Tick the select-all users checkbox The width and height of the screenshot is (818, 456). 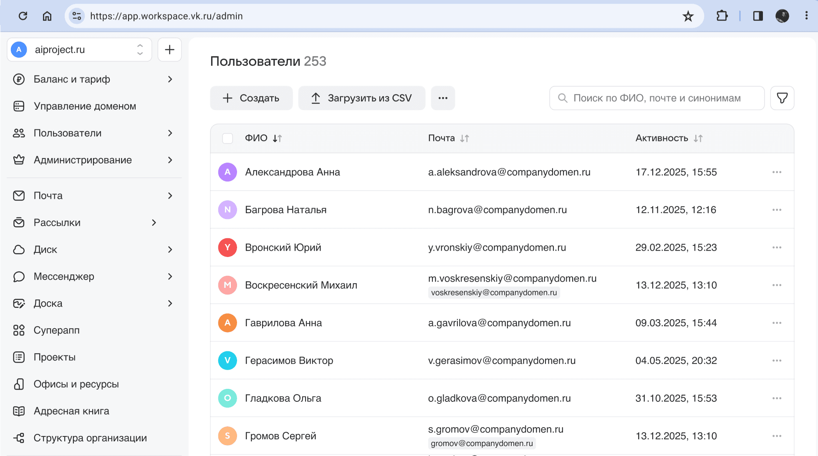(x=227, y=138)
